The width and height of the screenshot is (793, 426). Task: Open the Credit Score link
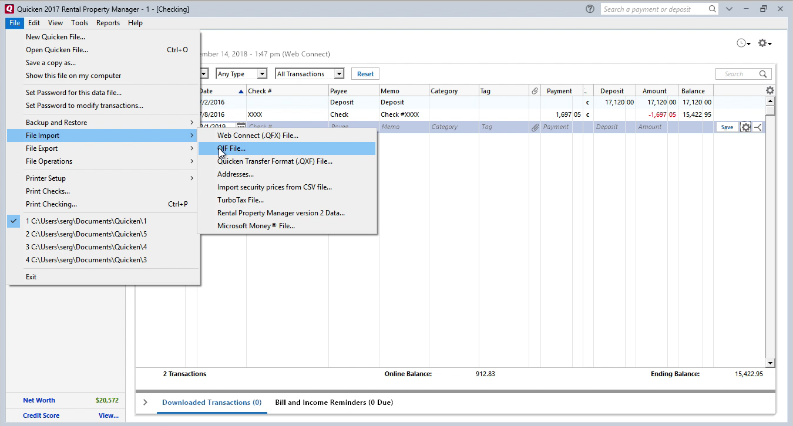41,415
